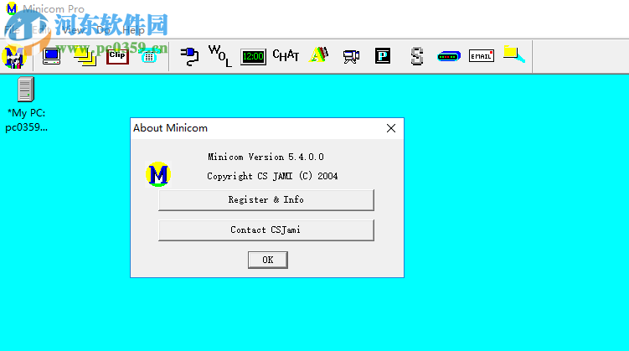This screenshot has width=629, height=351.
Task: Click the yellow note with pointer icon
Action: pos(514,54)
